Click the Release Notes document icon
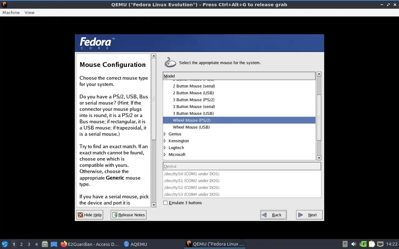This screenshot has height=249, width=399. [115, 215]
